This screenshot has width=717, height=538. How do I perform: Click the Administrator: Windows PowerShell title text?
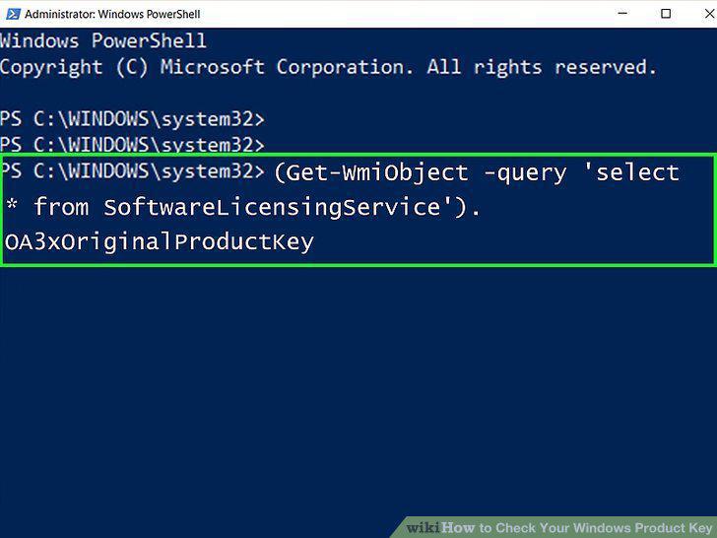pos(112,14)
